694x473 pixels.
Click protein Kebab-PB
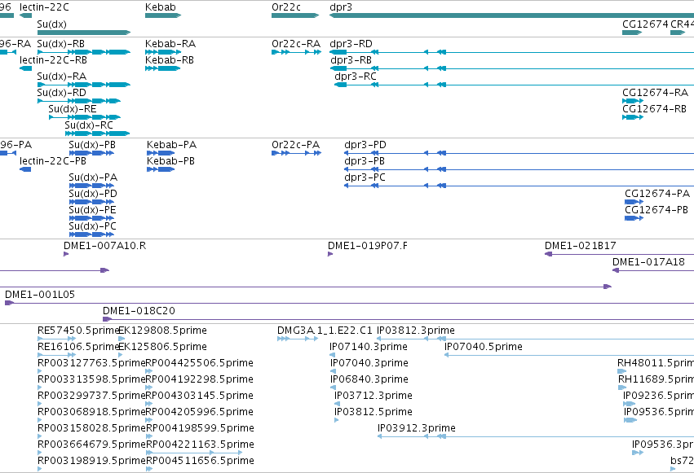[161, 169]
